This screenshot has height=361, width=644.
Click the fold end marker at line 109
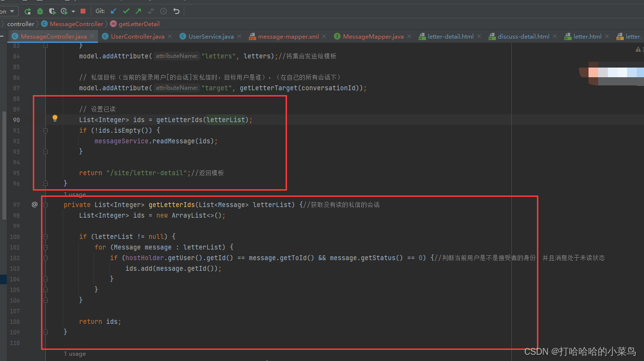[46, 332]
